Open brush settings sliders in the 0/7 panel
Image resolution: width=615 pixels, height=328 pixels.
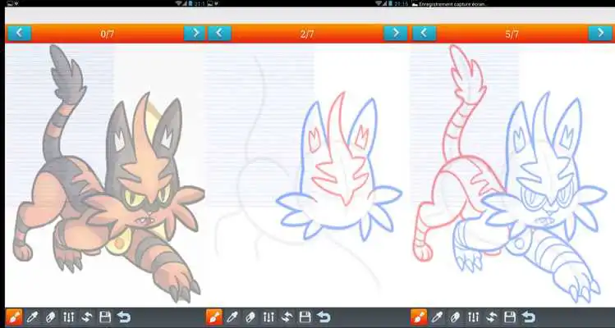[68, 317]
